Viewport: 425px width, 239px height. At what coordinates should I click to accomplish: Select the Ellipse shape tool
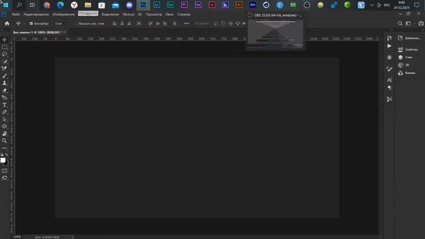coord(5,126)
